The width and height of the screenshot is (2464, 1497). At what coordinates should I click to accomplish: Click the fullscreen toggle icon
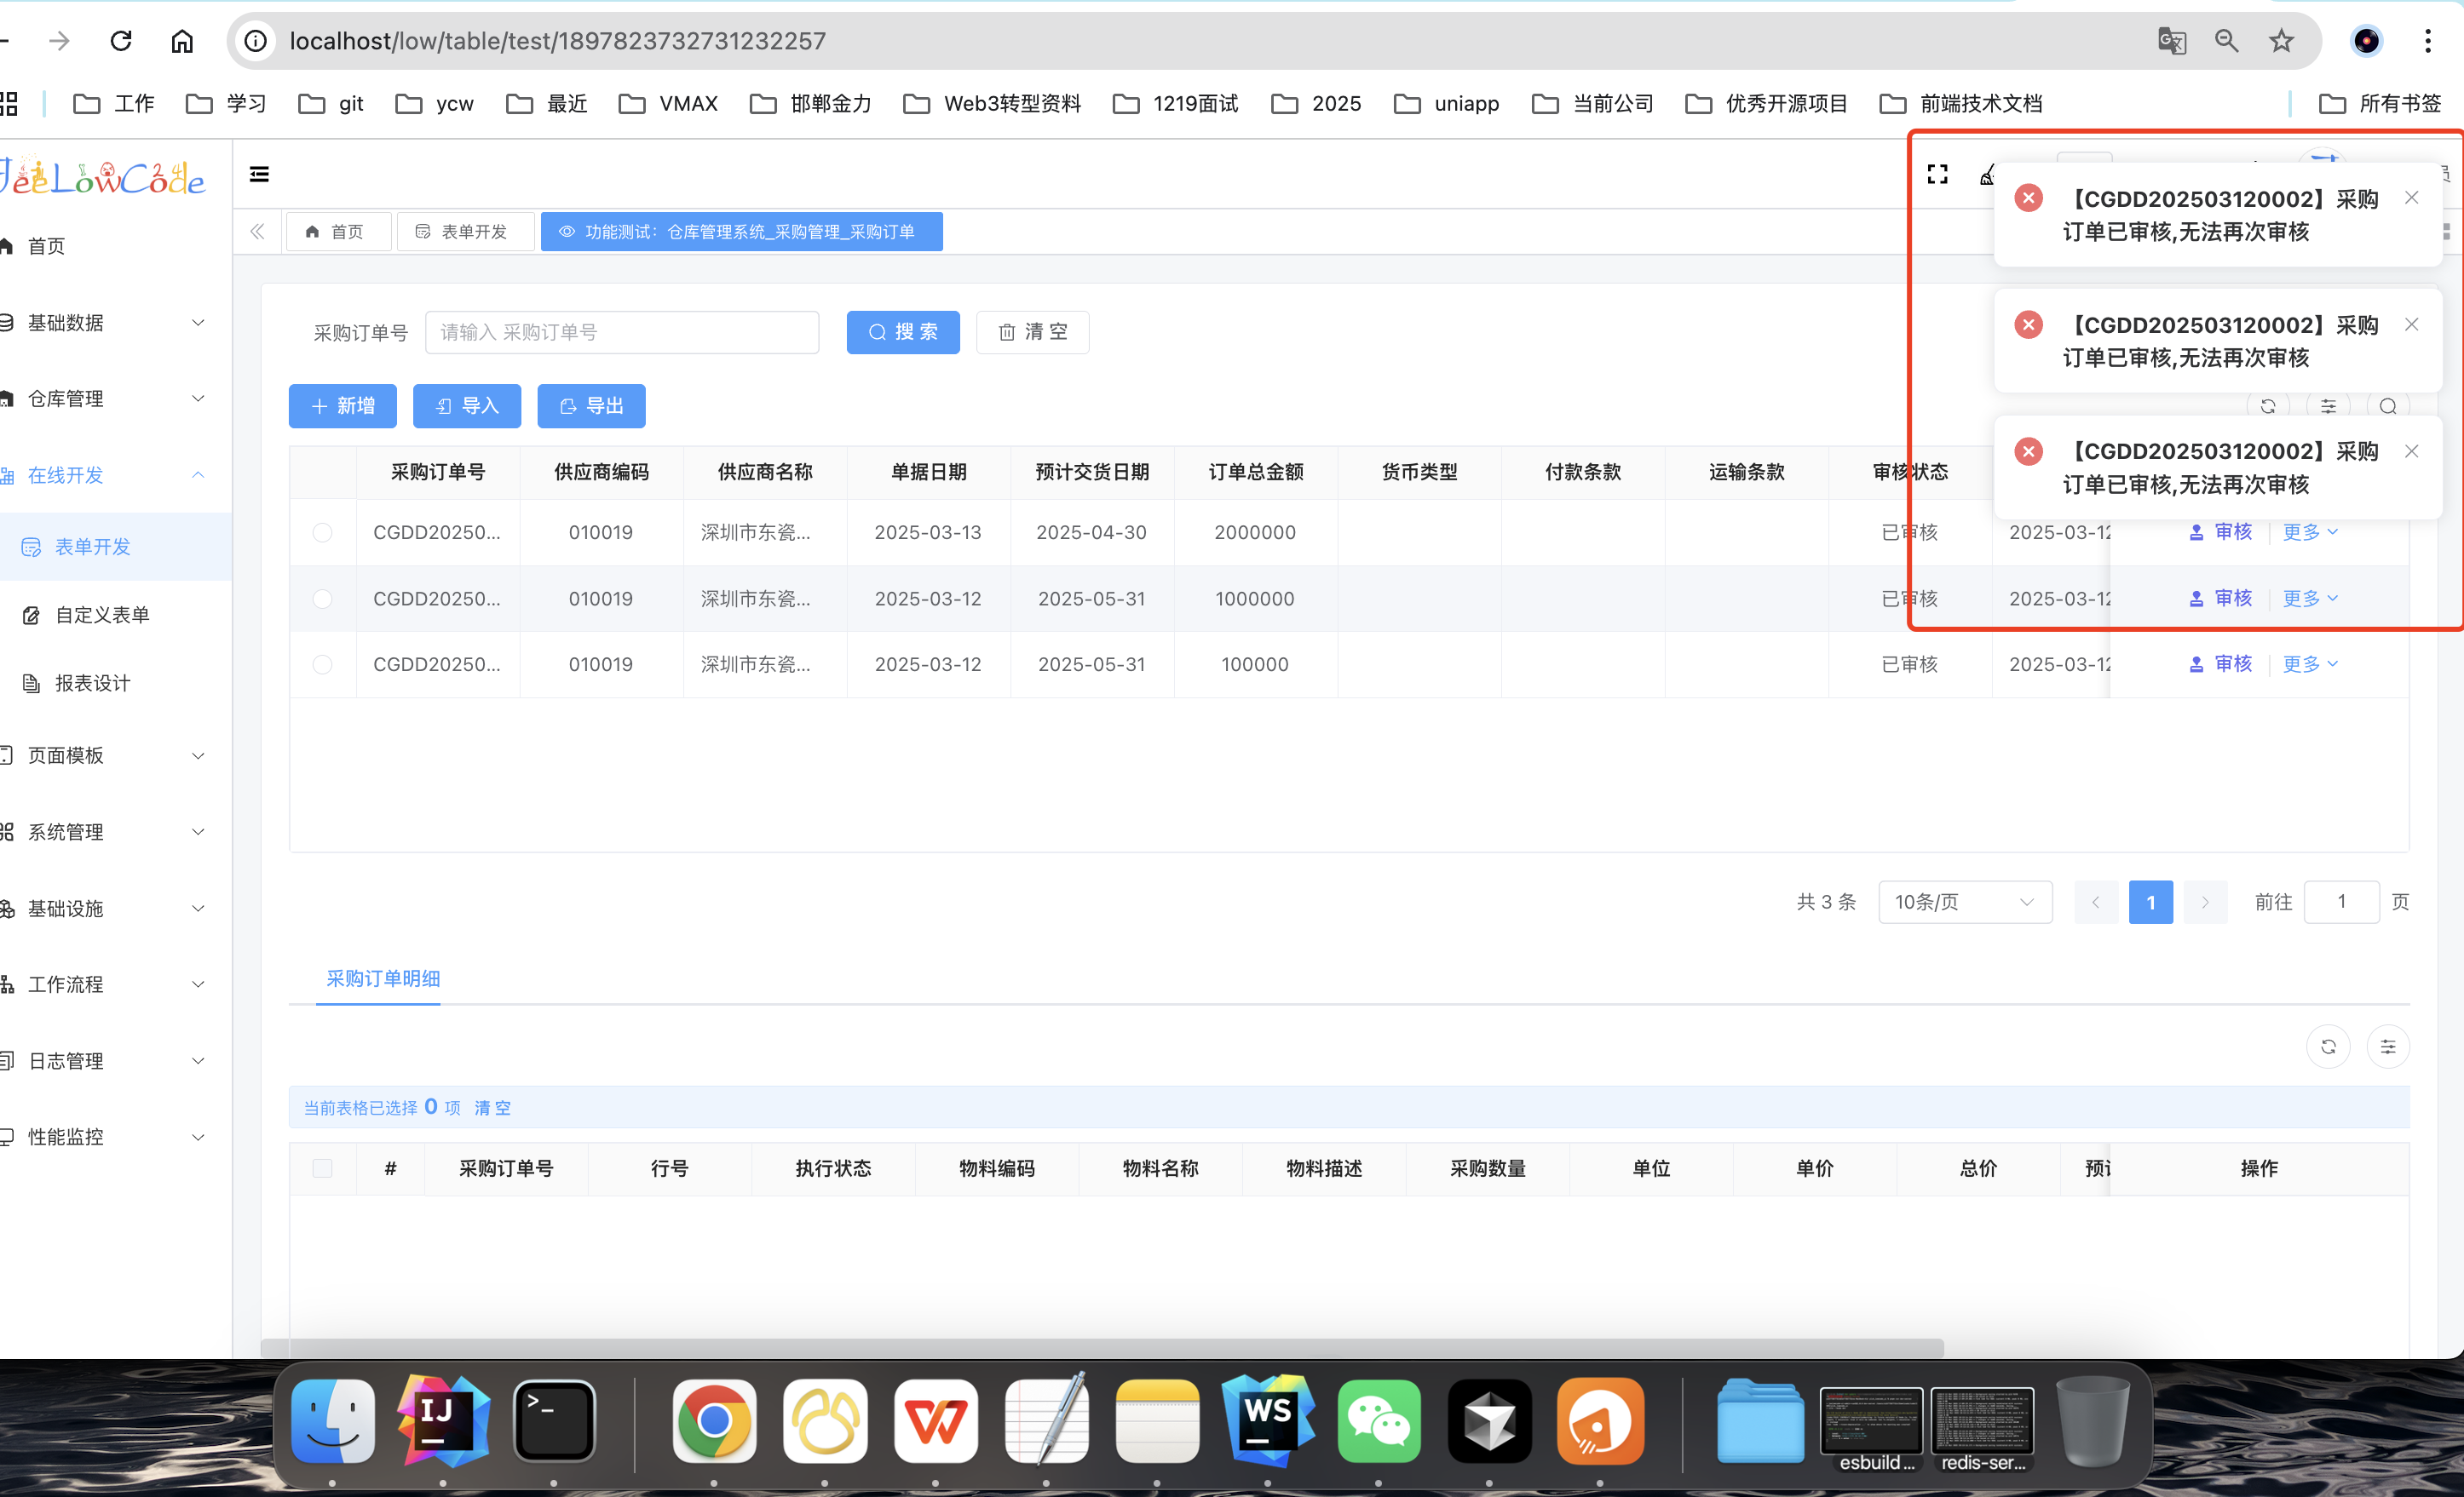click(x=1937, y=174)
